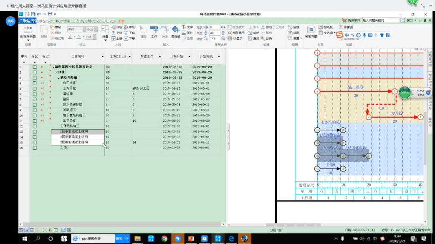This screenshot has width=435, height=244.
Task: Click the 升级 promote outline button
Action: point(117,27)
